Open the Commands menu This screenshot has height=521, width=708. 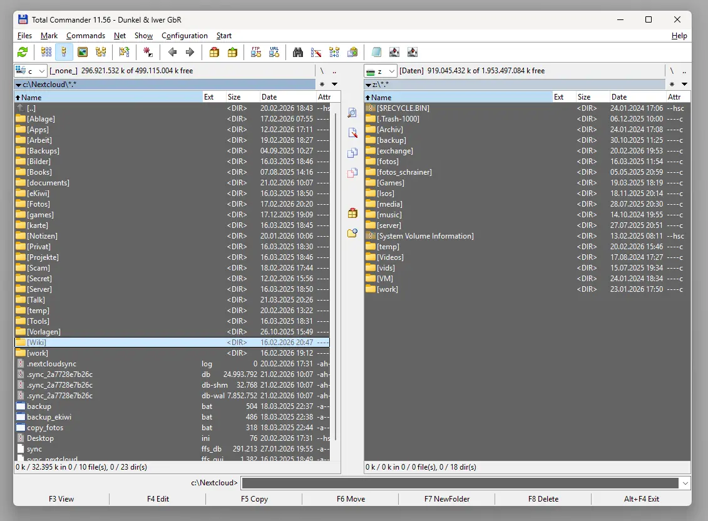[x=86, y=36]
